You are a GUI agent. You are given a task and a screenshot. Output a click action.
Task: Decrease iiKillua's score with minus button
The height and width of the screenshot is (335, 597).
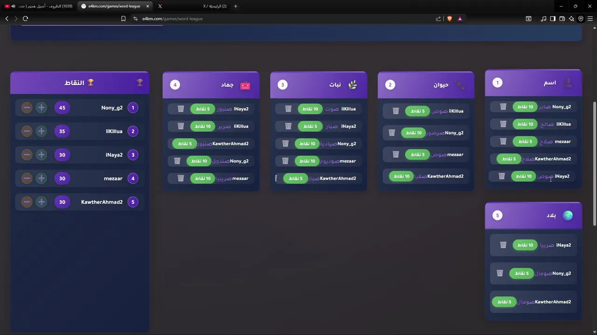tap(27, 131)
